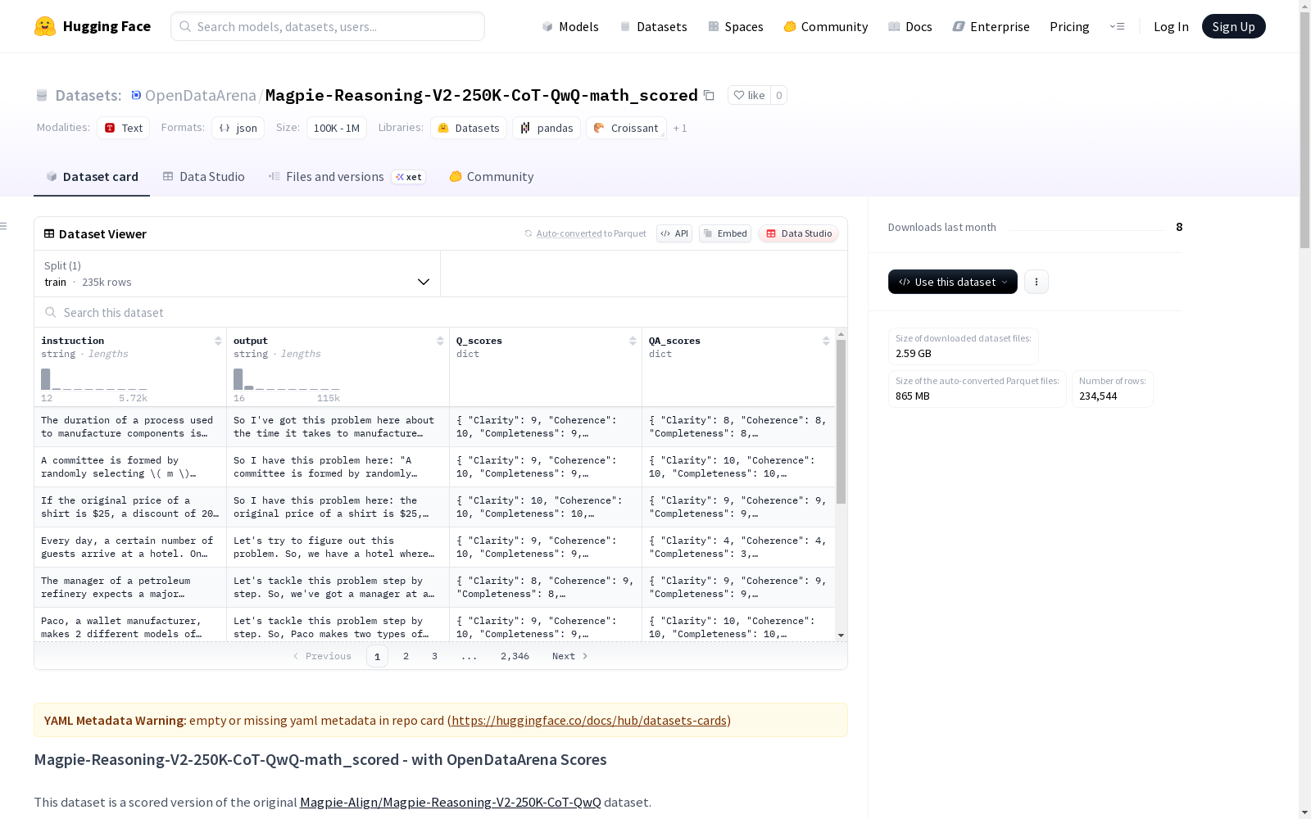Image resolution: width=1311 pixels, height=819 pixels.
Task: Open Spaces in top navigation
Action: 736,26
